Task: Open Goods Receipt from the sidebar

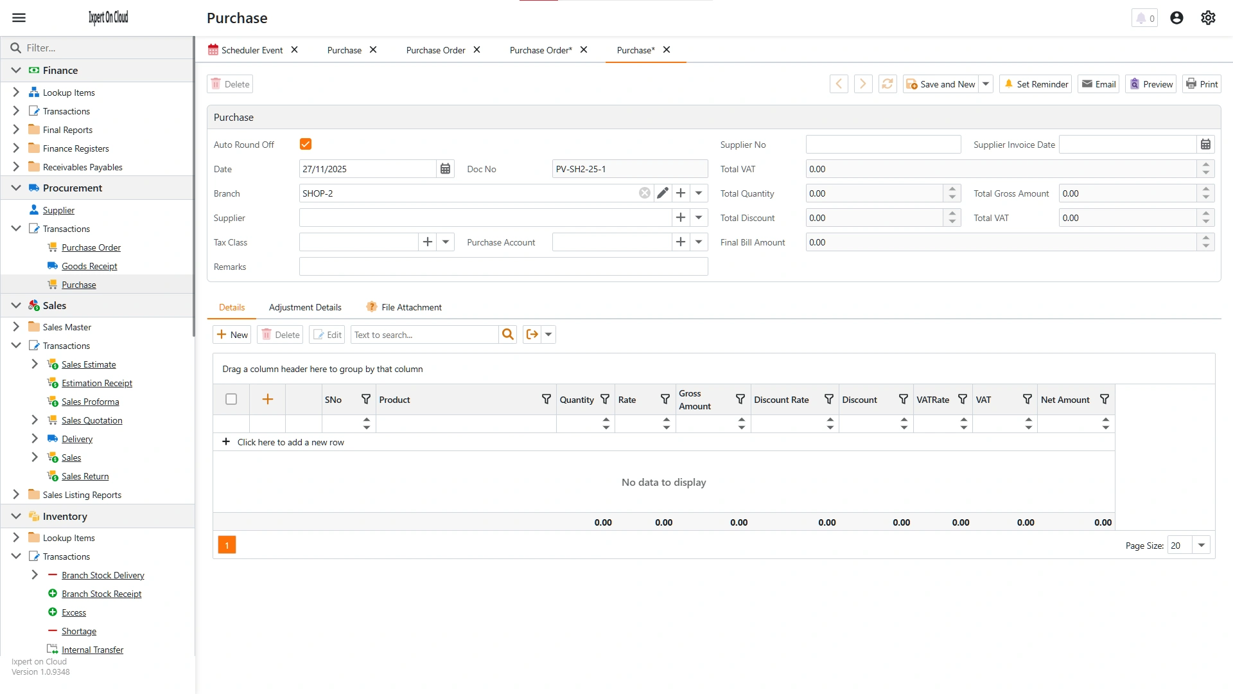Action: click(x=89, y=265)
